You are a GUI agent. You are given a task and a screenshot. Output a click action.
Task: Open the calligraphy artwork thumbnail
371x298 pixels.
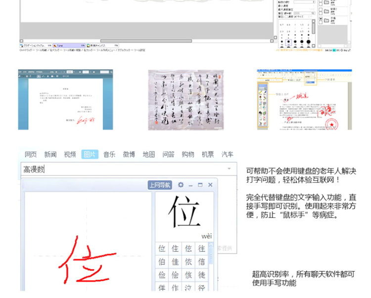185,100
